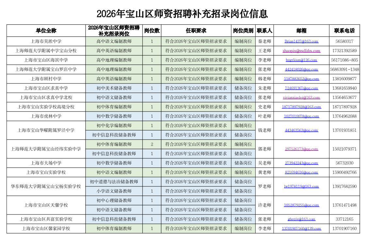The height and width of the screenshot is (249, 367).
Task: Click 华东师范大学附属宝山宝杨实验学校 cell
Action: tap(46, 186)
